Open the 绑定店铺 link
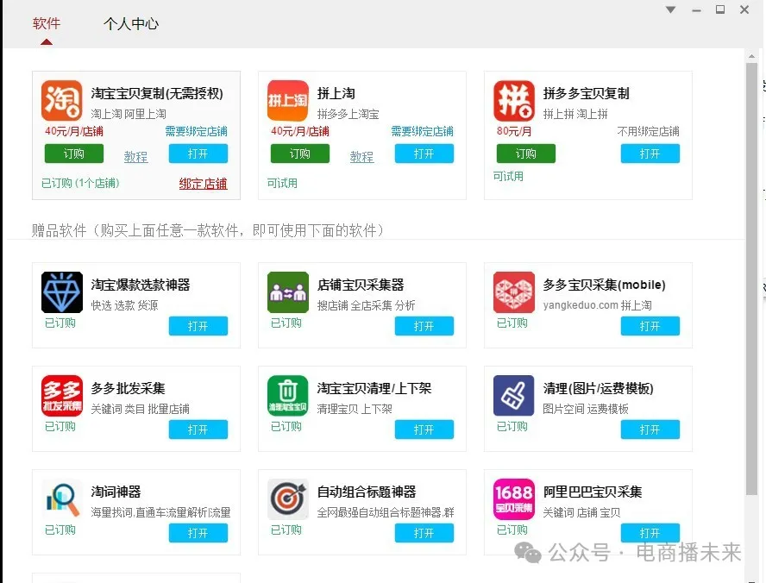This screenshot has width=766, height=583. click(203, 184)
